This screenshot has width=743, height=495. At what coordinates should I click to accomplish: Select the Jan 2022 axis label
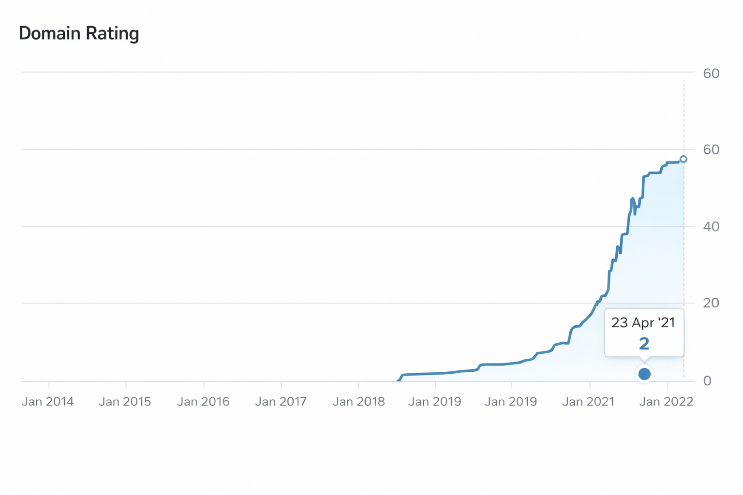[x=666, y=402]
